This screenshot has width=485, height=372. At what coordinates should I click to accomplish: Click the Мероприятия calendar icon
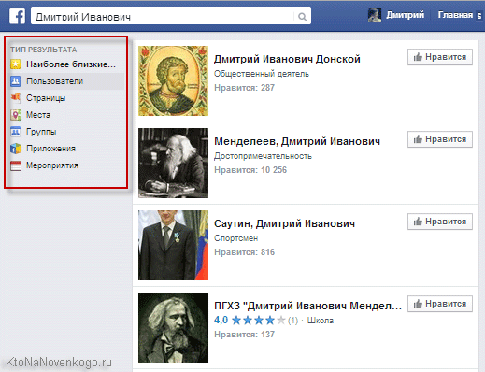[16, 165]
